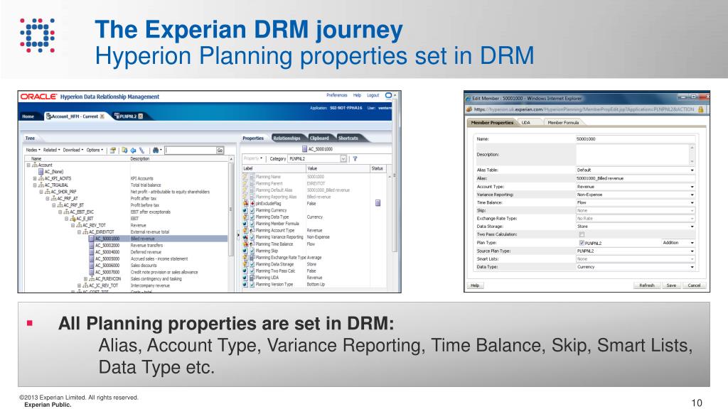Click the blue icon next to Logout
This screenshot has width=728, height=409.
click(x=388, y=96)
